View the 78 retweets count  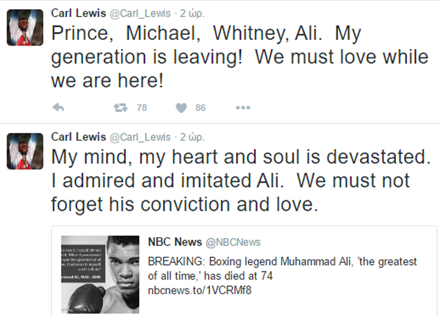tap(142, 107)
